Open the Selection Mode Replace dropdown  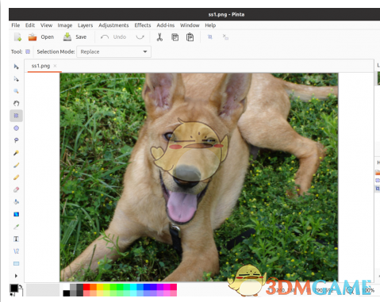(x=113, y=52)
